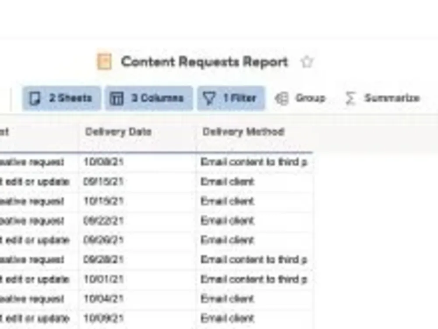This screenshot has width=438, height=329.
Task: Click the group icon left of the Group label
Action: pos(281,98)
